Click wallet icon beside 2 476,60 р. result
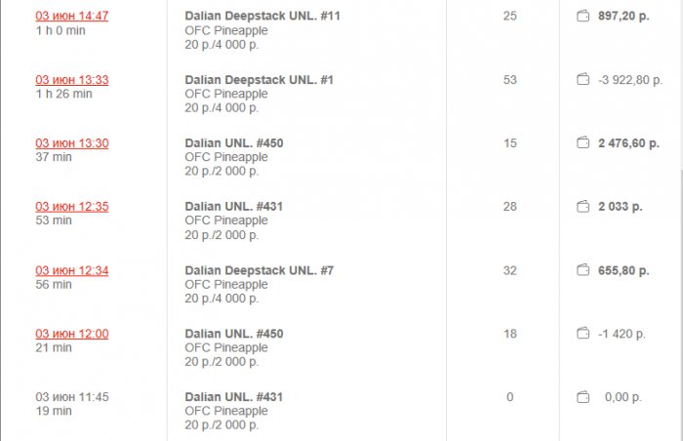Image resolution: width=683 pixels, height=441 pixels. pyautogui.click(x=583, y=143)
